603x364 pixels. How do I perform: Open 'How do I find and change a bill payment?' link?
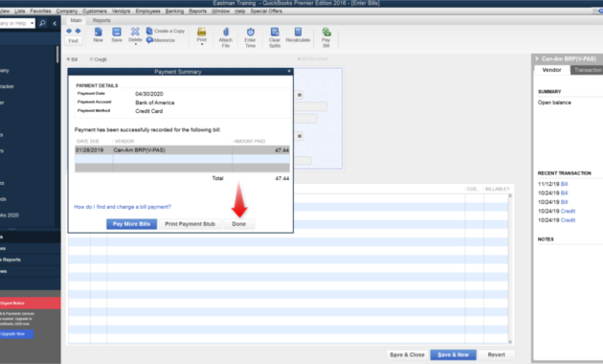(123, 207)
